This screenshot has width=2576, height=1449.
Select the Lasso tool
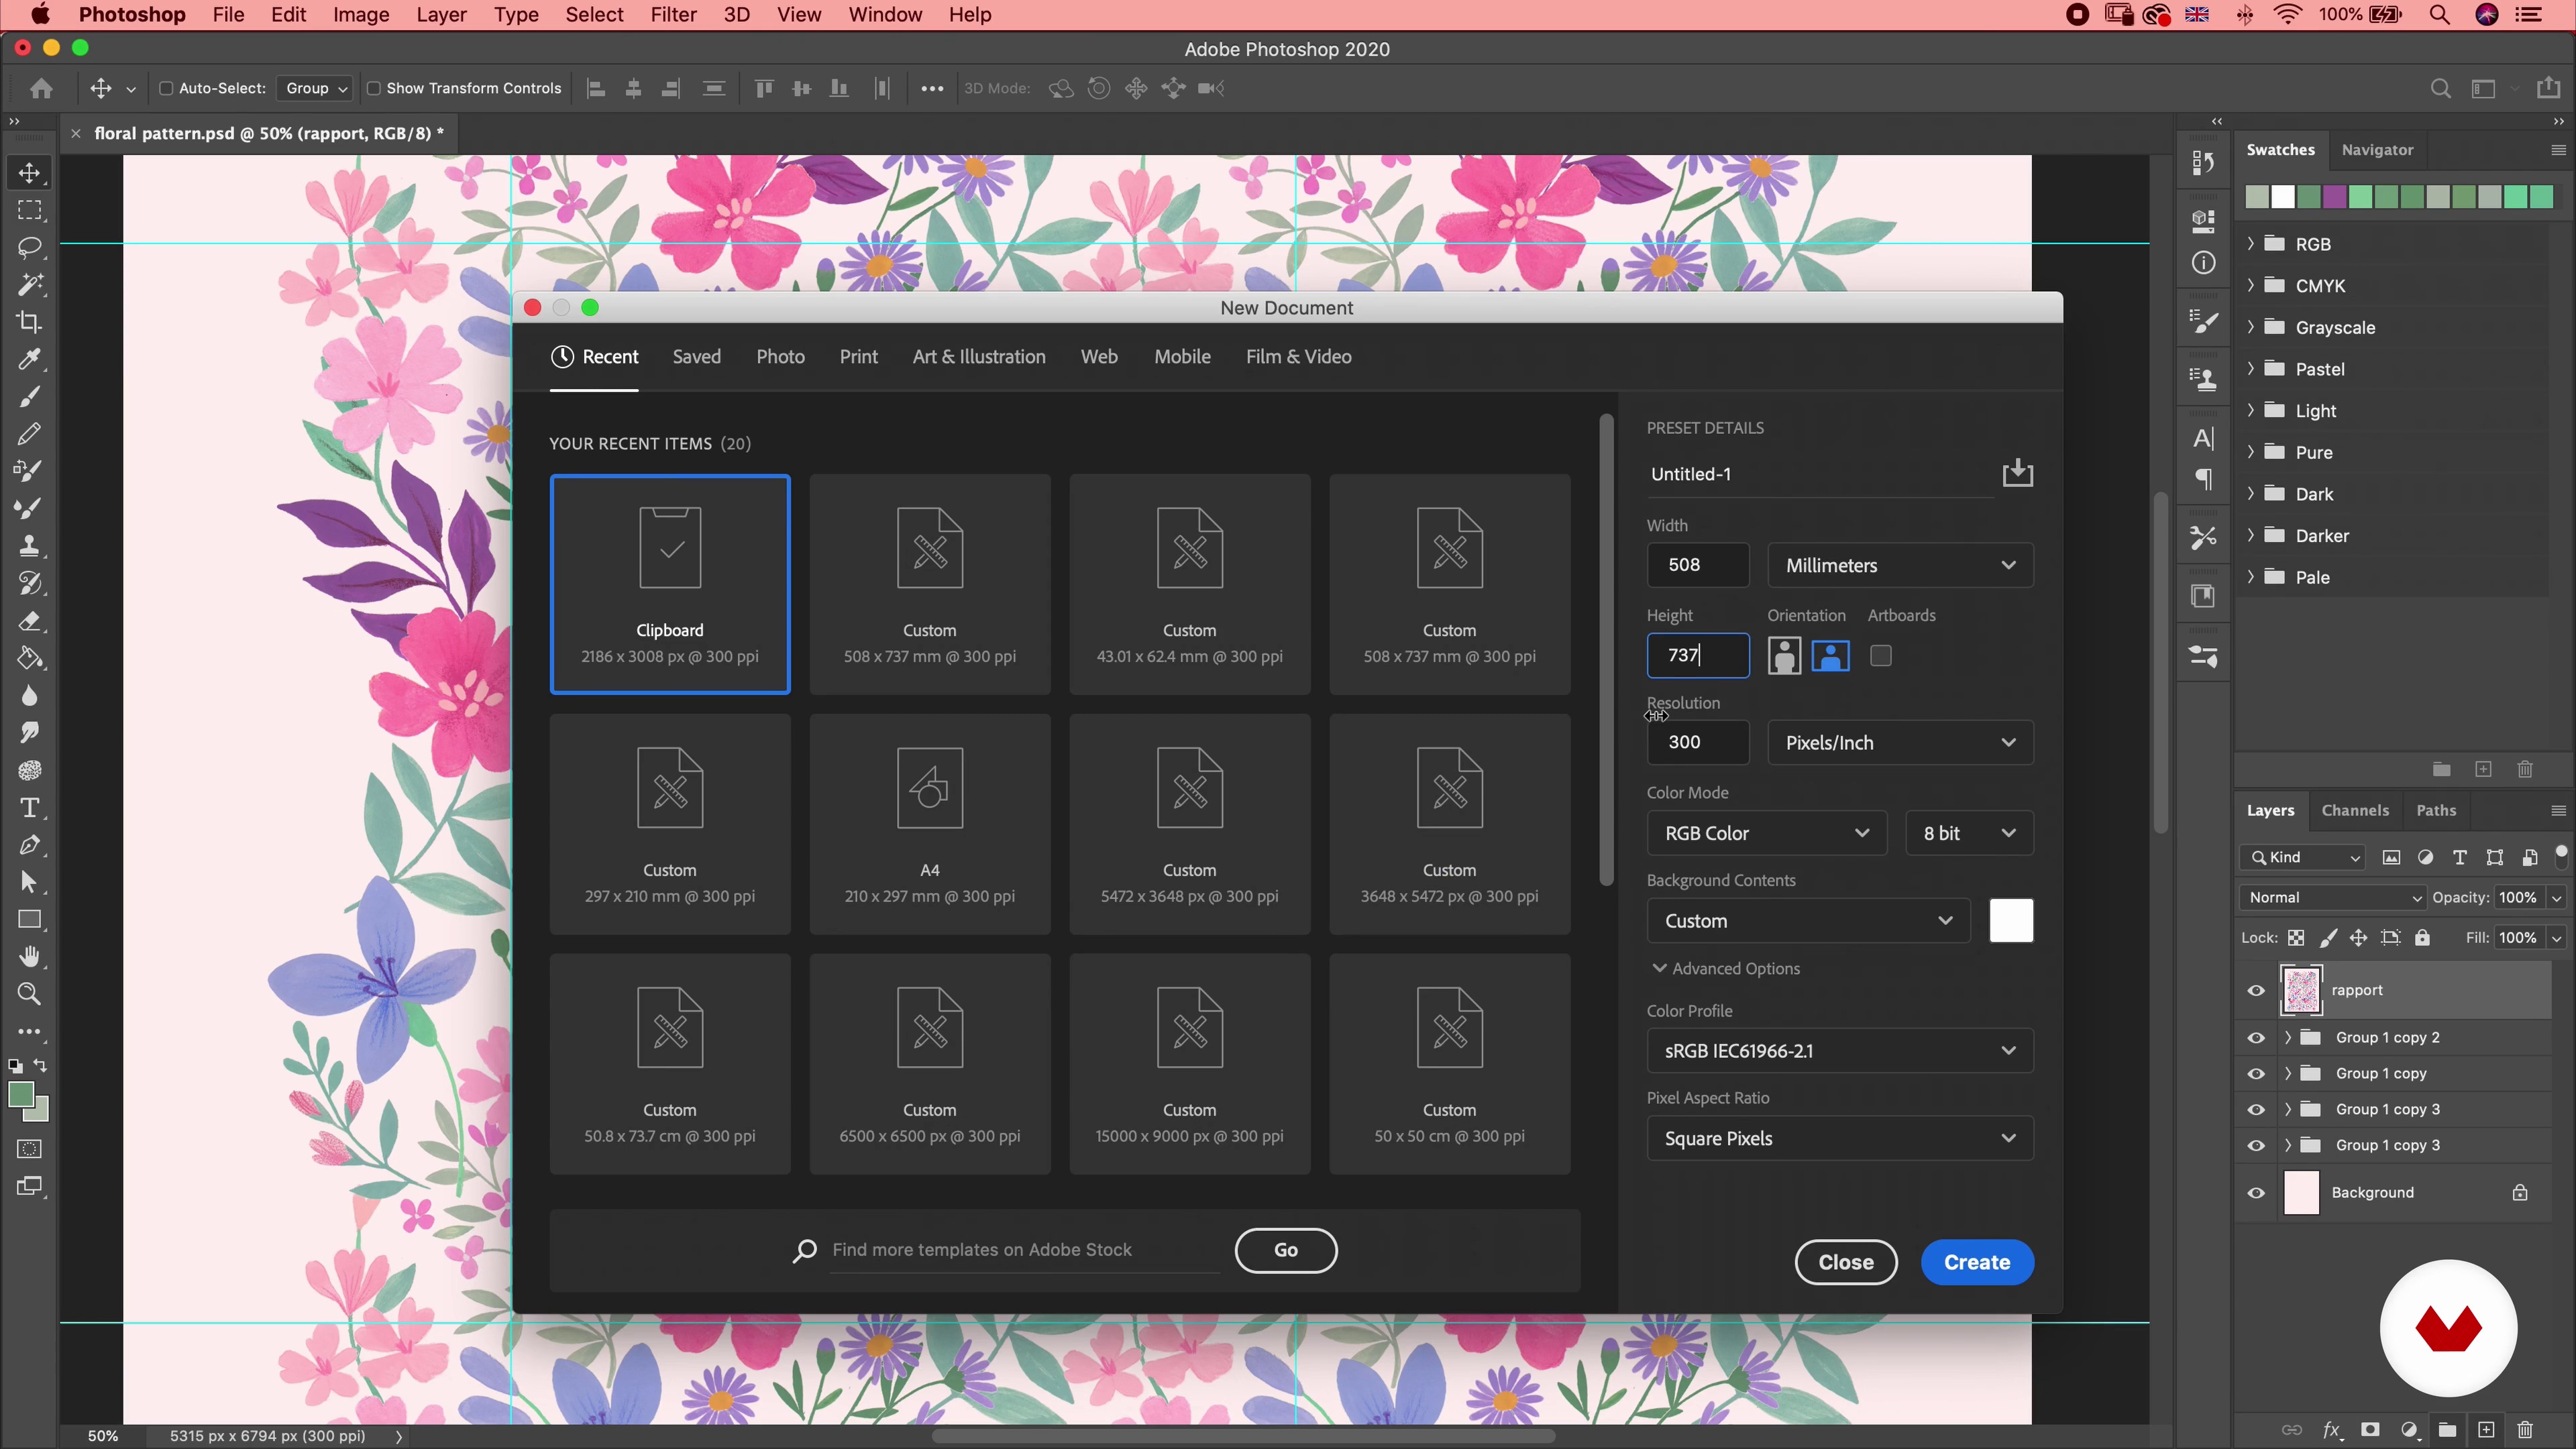(x=29, y=247)
